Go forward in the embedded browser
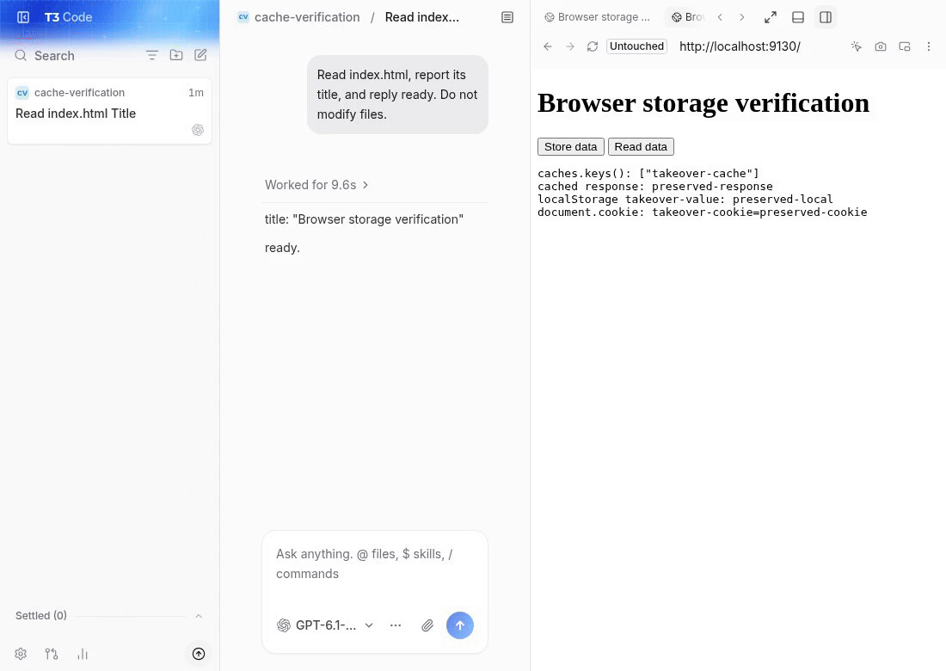This screenshot has width=946, height=671. point(570,46)
